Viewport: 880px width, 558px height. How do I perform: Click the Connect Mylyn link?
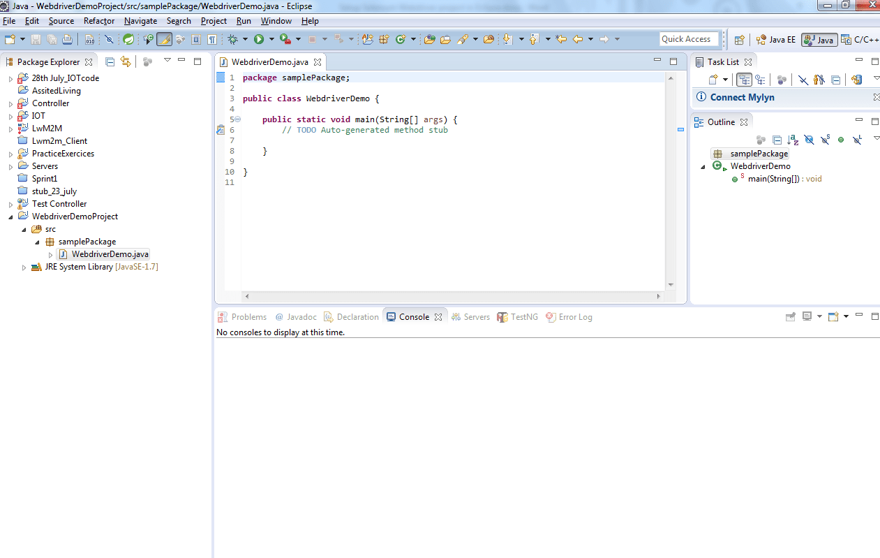[742, 97]
